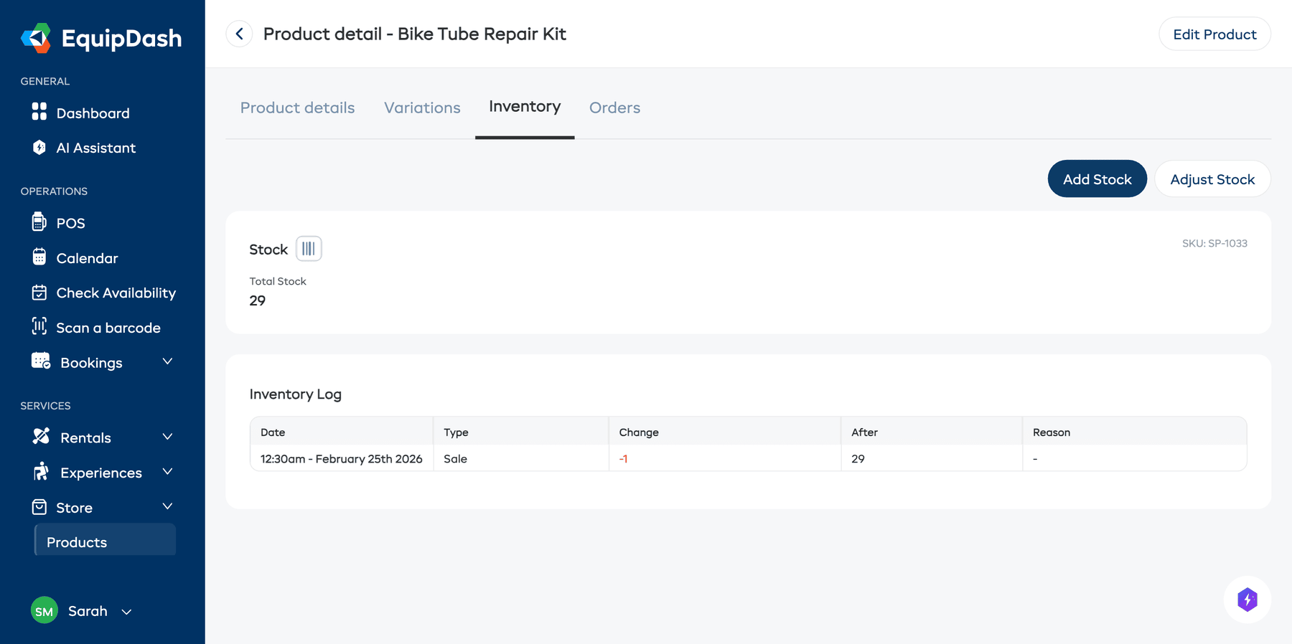Expand the Bookings menu chevron
The height and width of the screenshot is (644, 1292).
(x=167, y=361)
